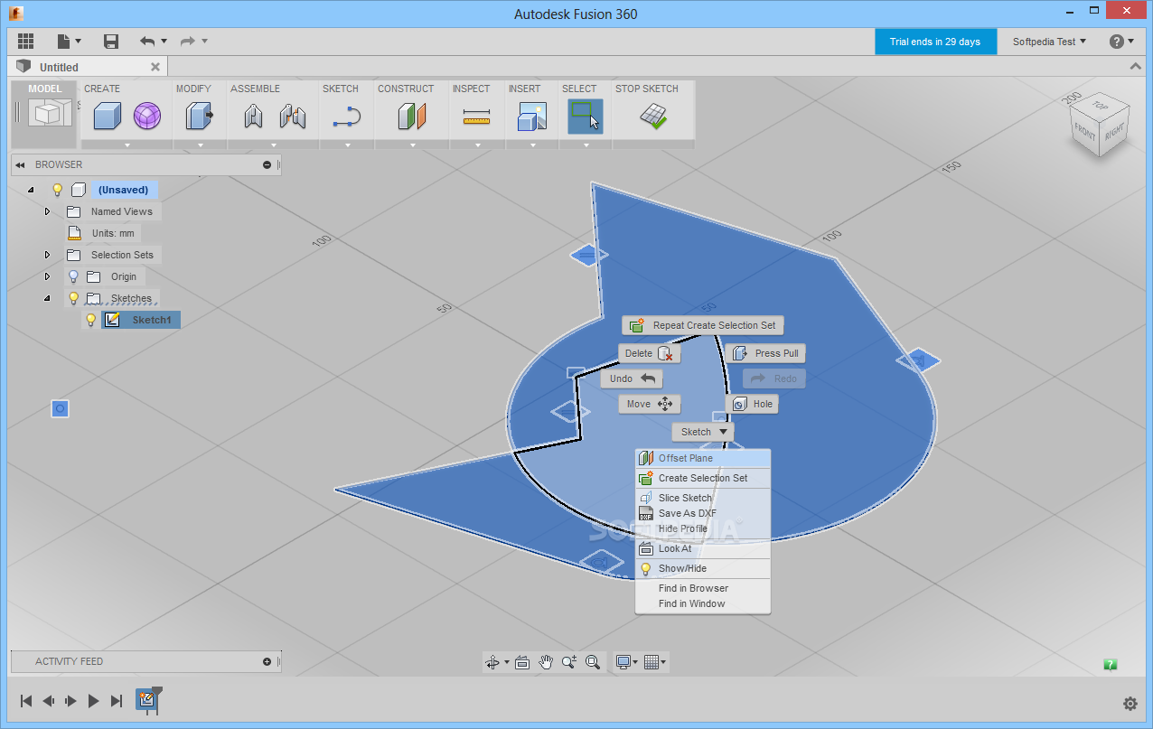Click the Stop Sketch checkmark icon
The height and width of the screenshot is (729, 1153).
[x=653, y=116]
